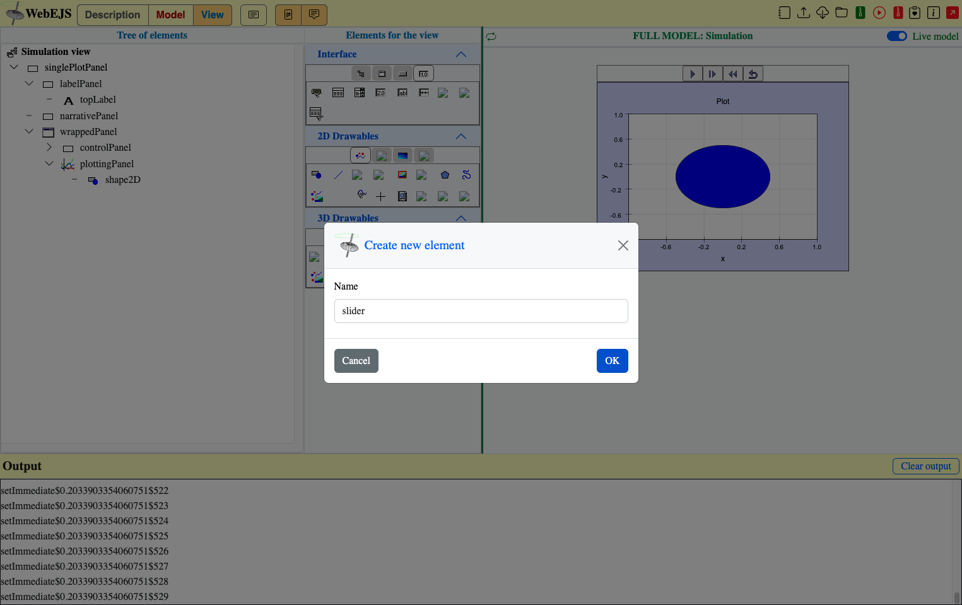This screenshot has height=605, width=962.
Task: Click the Clear output button
Action: (x=925, y=466)
